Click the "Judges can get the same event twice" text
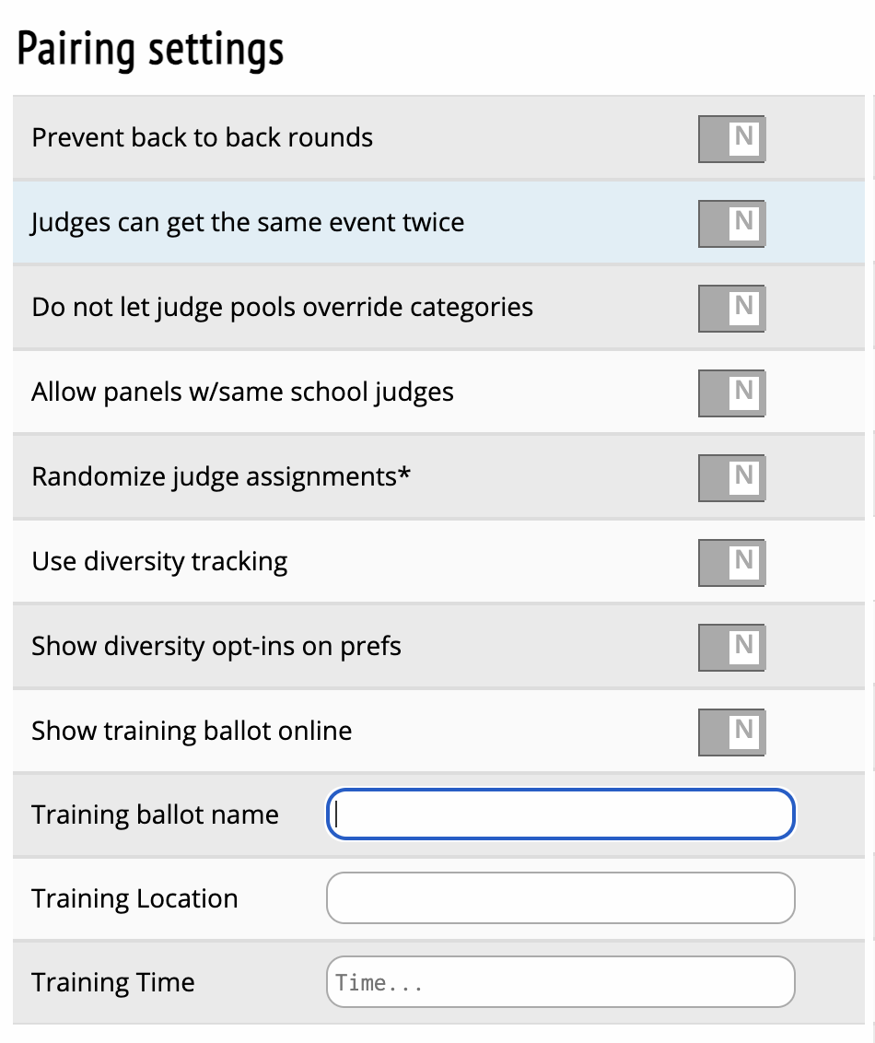Image resolution: width=875 pixels, height=1043 pixels. (248, 223)
